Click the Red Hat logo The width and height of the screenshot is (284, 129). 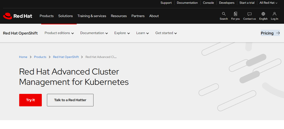tap(18, 16)
